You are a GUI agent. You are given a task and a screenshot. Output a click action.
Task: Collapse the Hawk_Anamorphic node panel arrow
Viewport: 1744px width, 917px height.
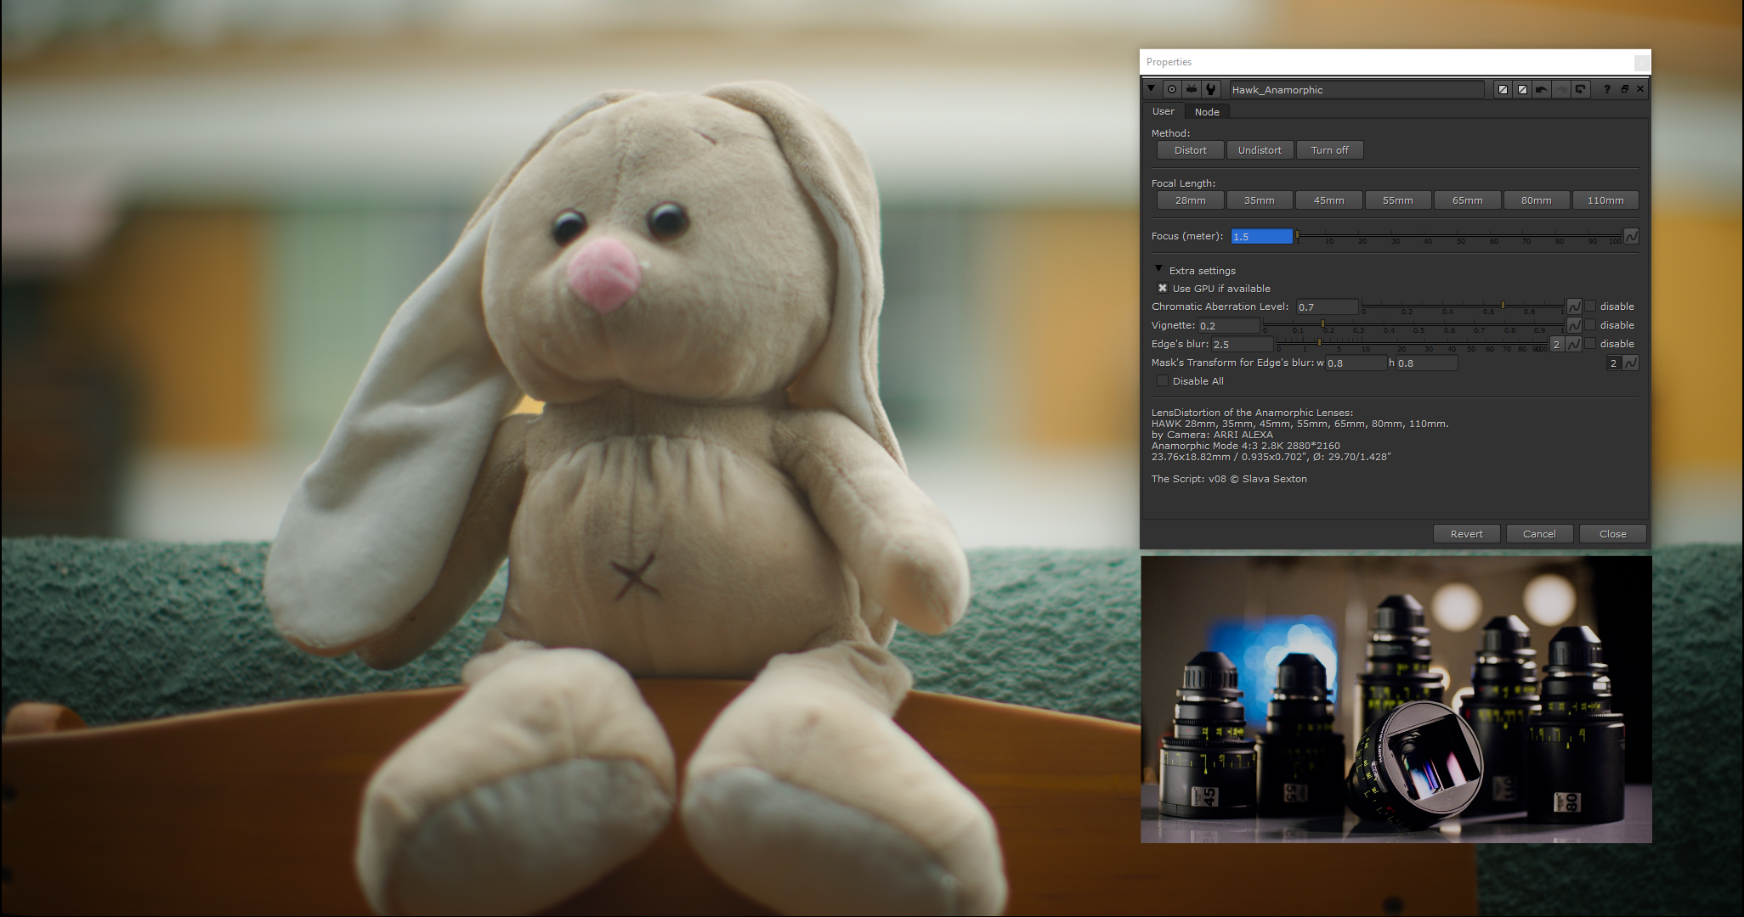point(1151,88)
